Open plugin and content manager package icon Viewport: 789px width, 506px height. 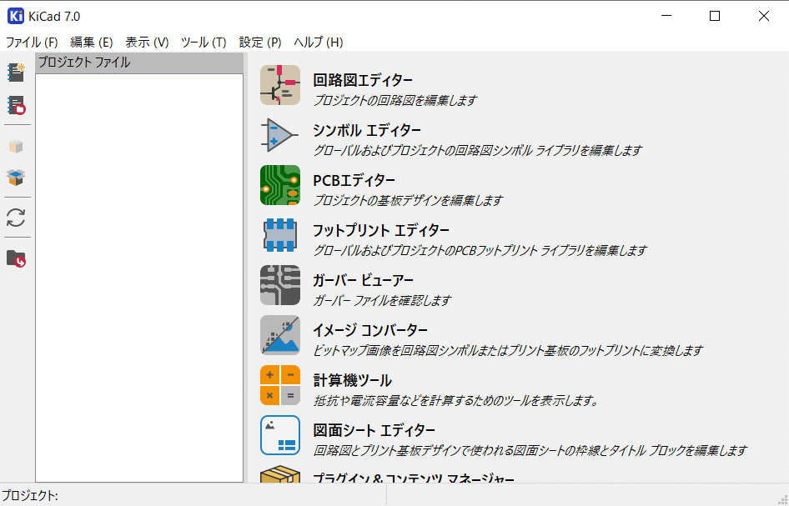(280, 473)
